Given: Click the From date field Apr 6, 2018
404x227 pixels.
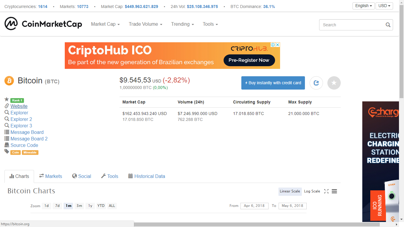Looking at the screenshot, I should click(x=254, y=206).
